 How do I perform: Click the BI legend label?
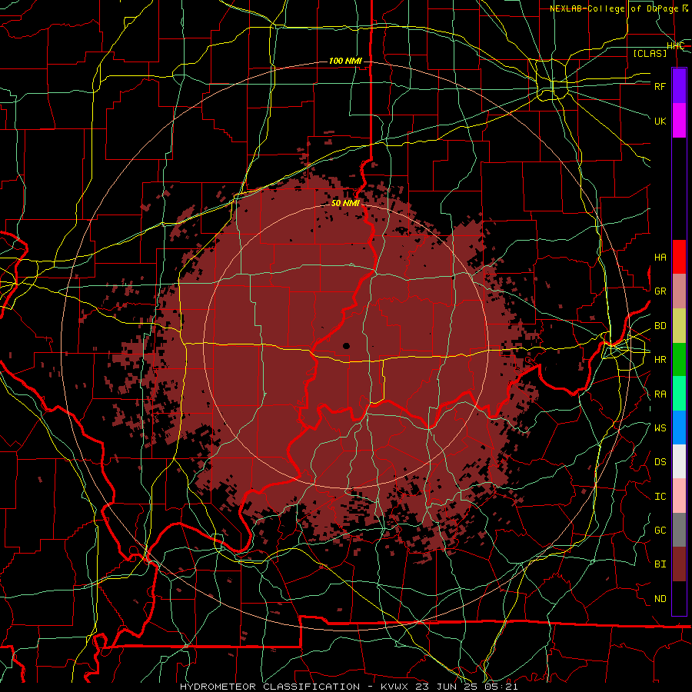pos(660,564)
